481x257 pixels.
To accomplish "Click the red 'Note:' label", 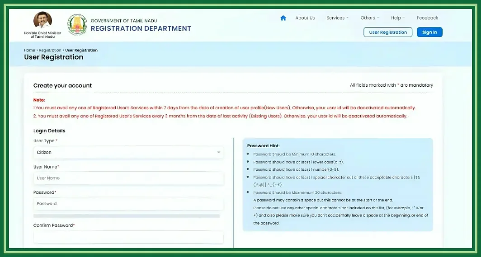I will click(39, 100).
